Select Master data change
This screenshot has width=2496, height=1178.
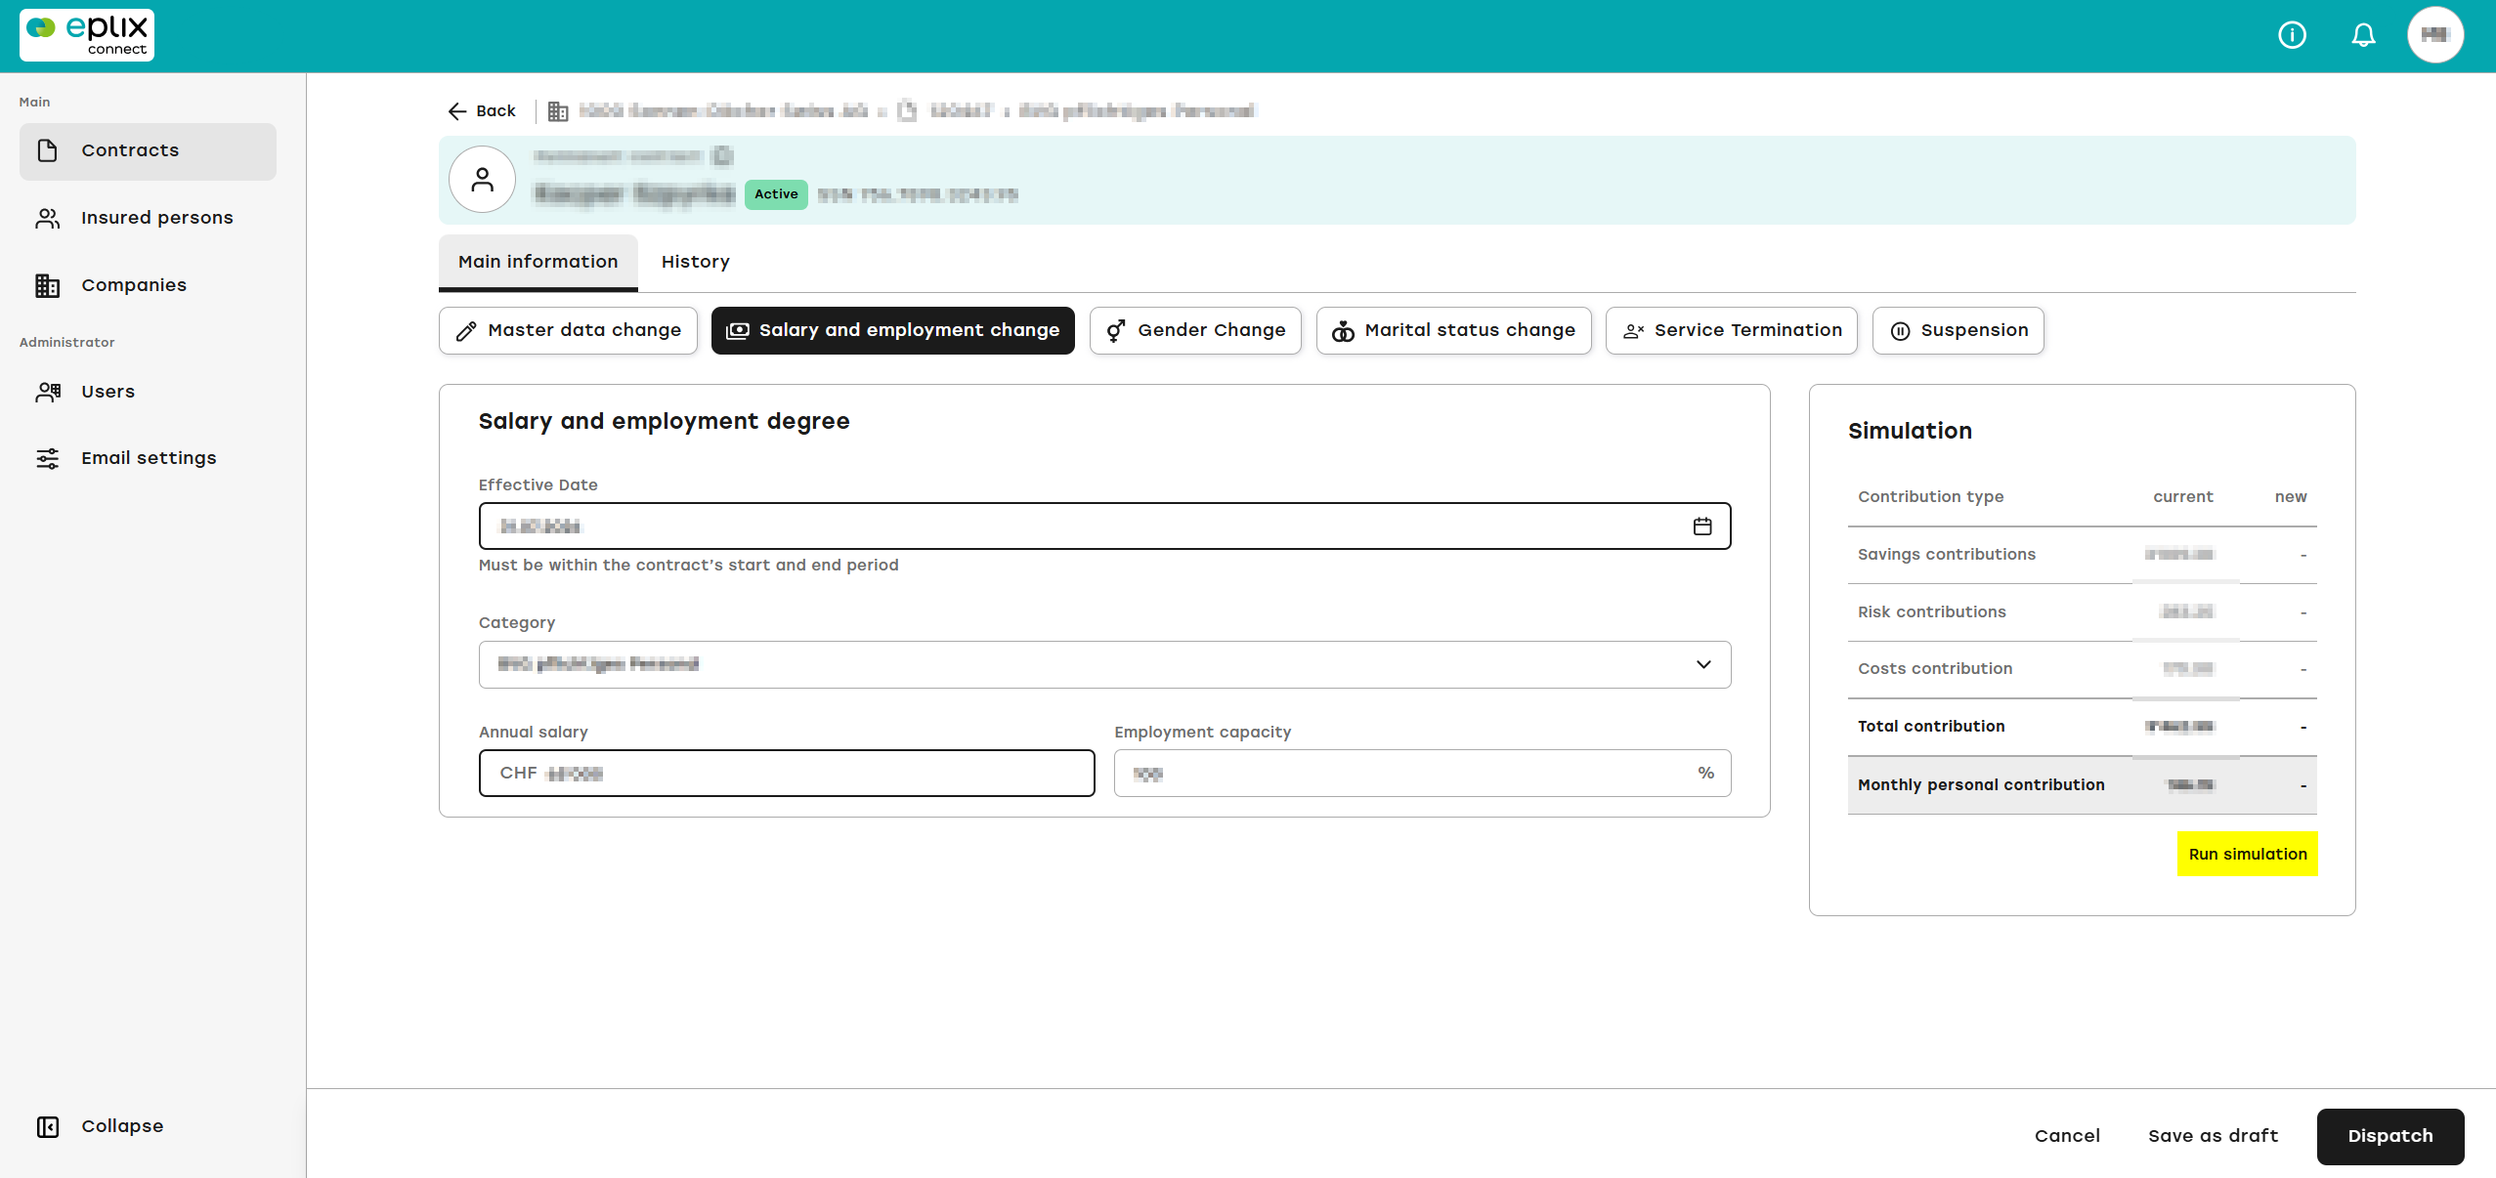pyautogui.click(x=568, y=330)
